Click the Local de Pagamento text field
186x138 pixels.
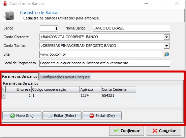[105, 63]
